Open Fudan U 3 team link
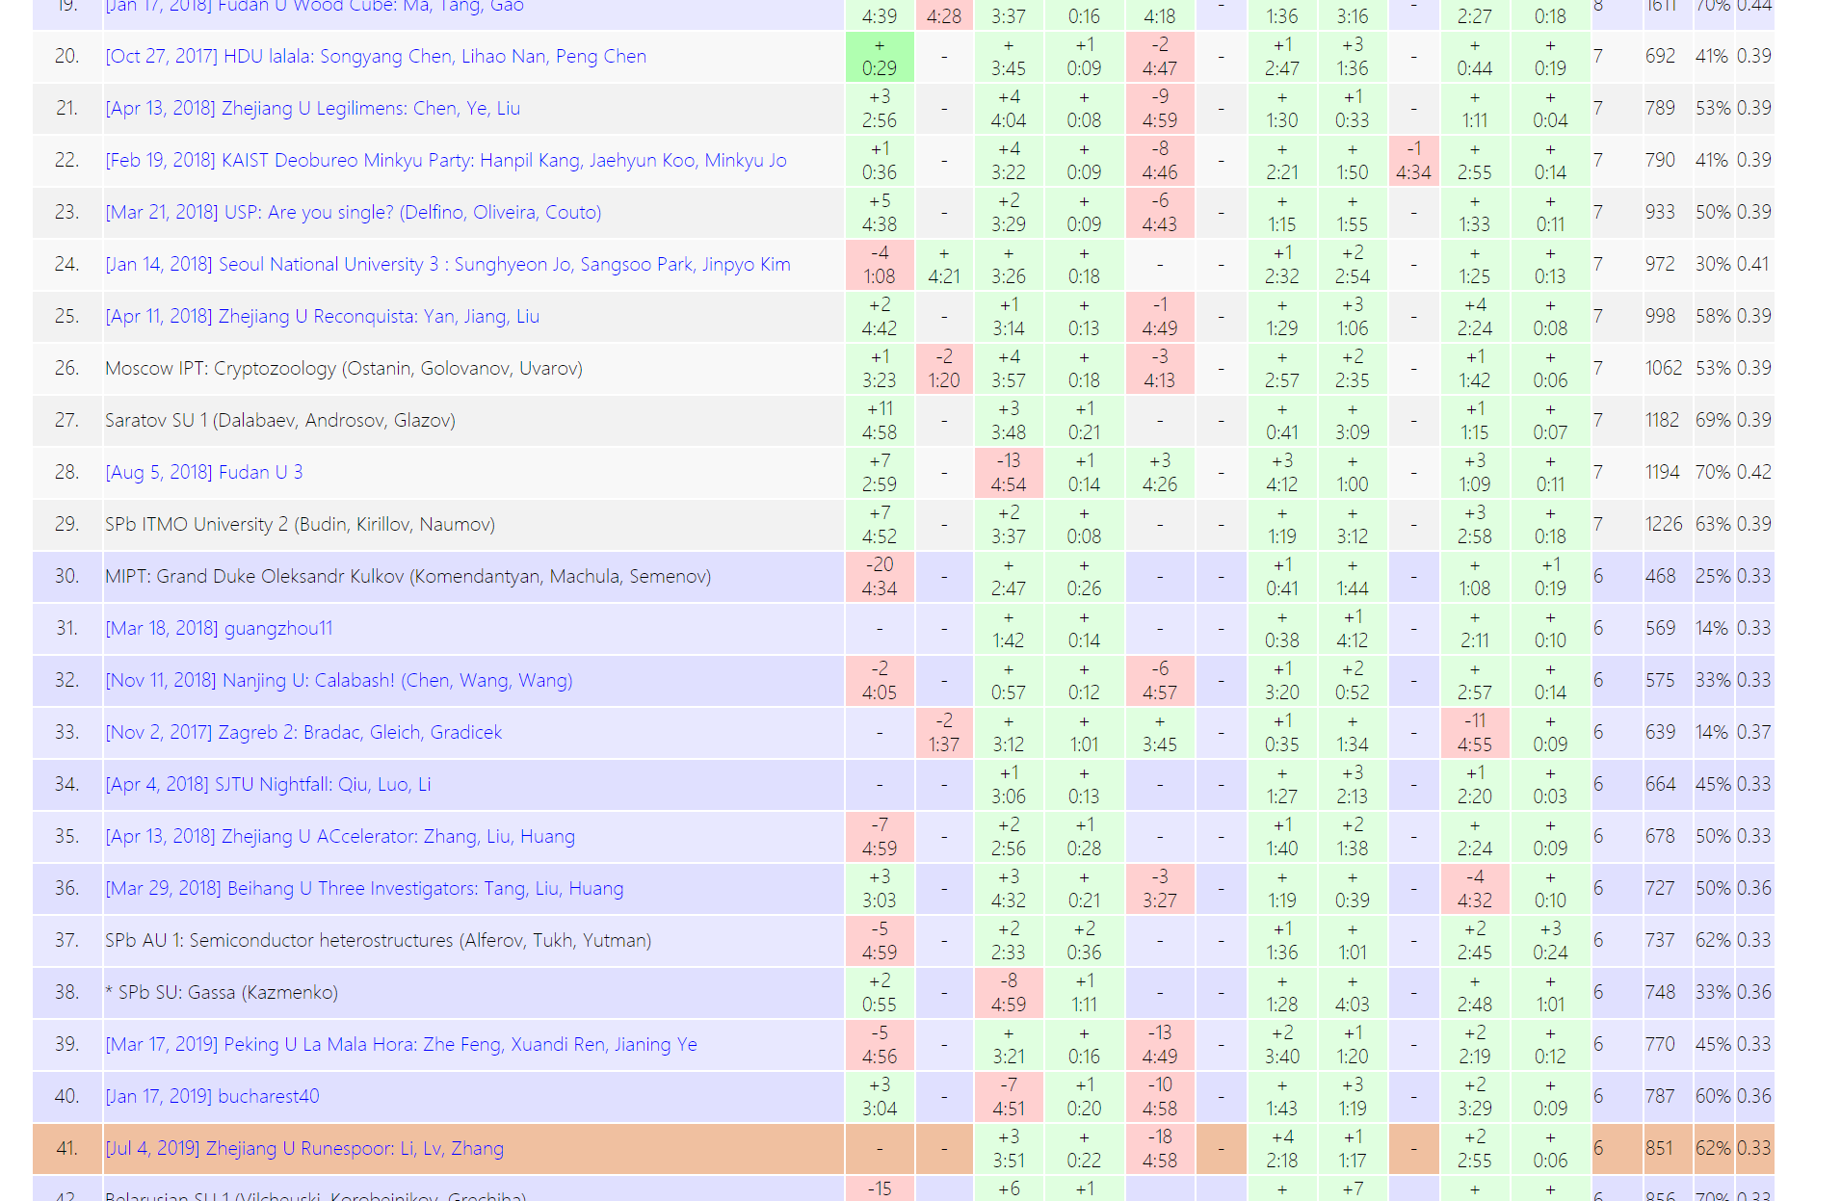Image resolution: width=1841 pixels, height=1201 pixels. pos(203,473)
